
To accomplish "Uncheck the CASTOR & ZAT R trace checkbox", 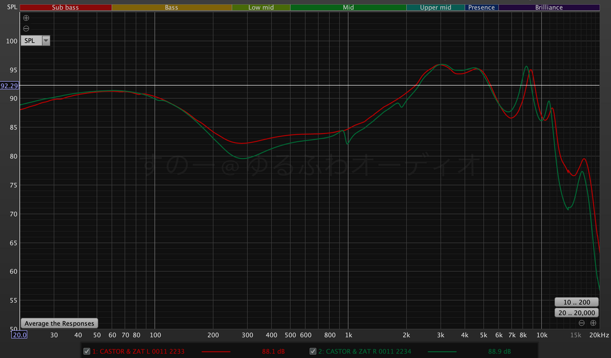I will [314, 351].
